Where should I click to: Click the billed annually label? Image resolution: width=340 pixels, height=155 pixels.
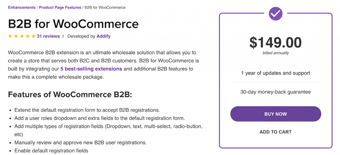276,53
